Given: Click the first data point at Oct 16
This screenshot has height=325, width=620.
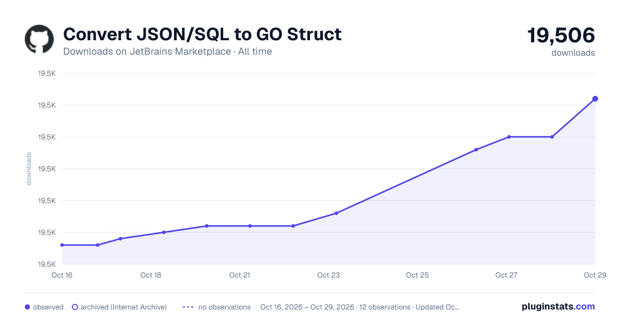Looking at the screenshot, I should pos(62,245).
